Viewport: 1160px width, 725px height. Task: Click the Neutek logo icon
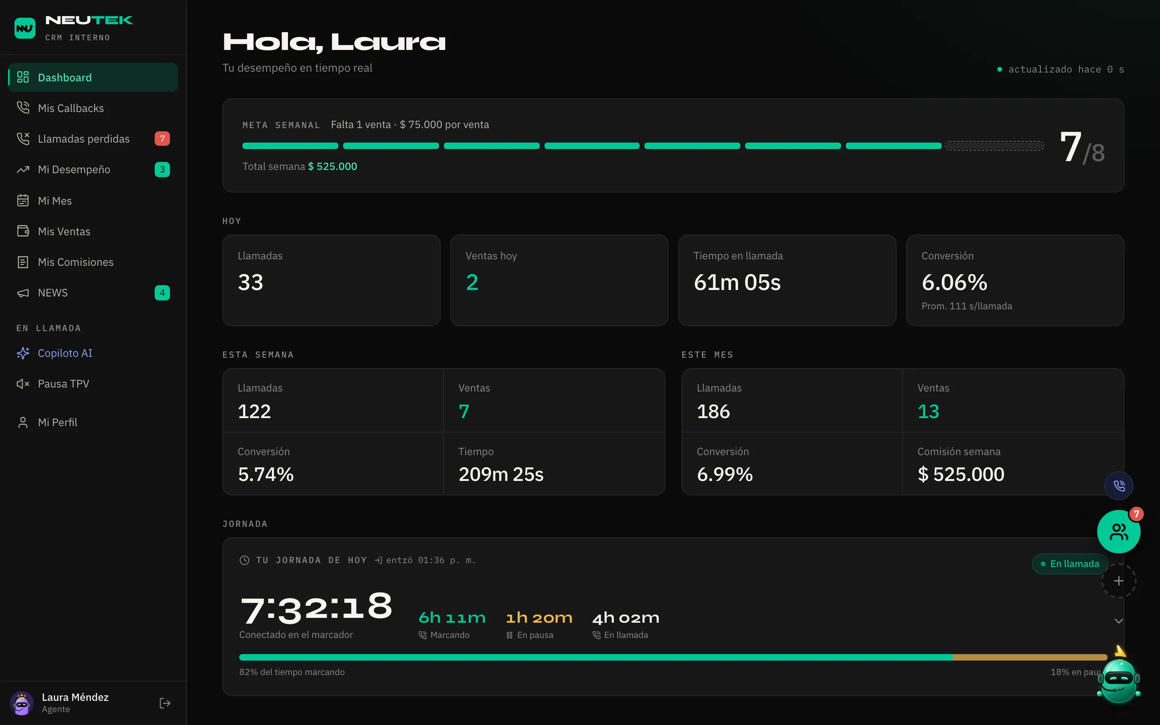pyautogui.click(x=25, y=28)
